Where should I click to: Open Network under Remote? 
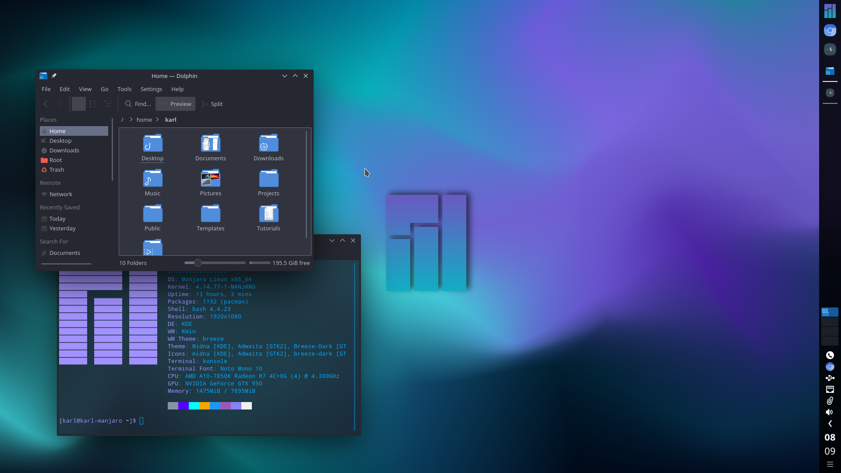click(74, 194)
